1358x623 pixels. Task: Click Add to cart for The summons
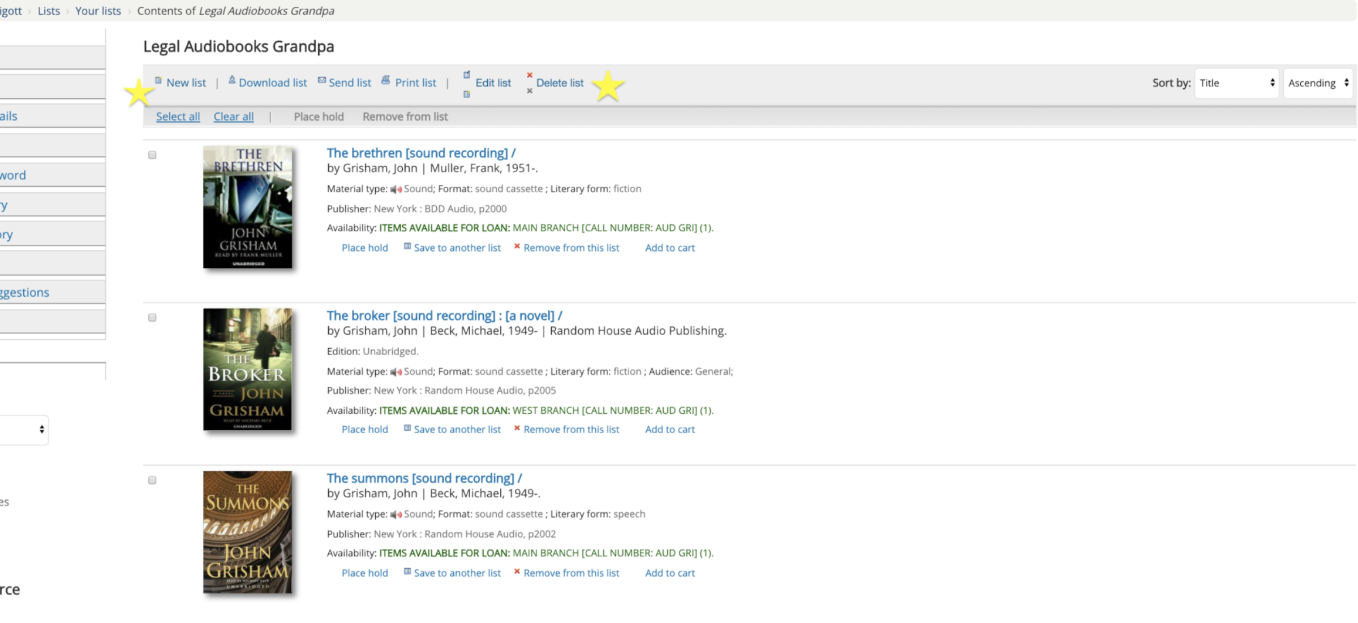[x=669, y=573]
